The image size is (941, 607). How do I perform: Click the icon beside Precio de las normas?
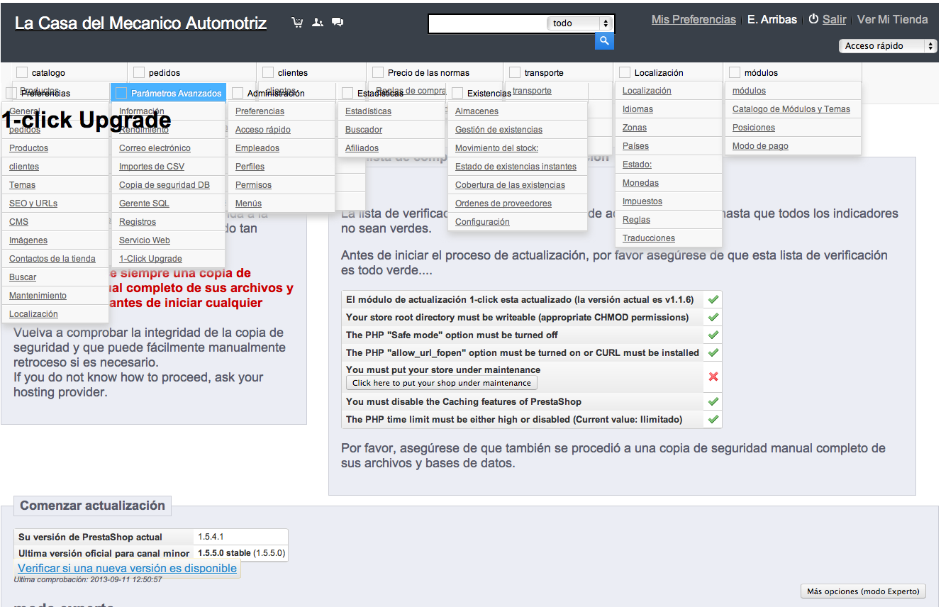coord(378,72)
